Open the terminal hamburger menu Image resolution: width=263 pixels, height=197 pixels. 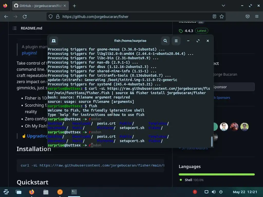(x=176, y=41)
